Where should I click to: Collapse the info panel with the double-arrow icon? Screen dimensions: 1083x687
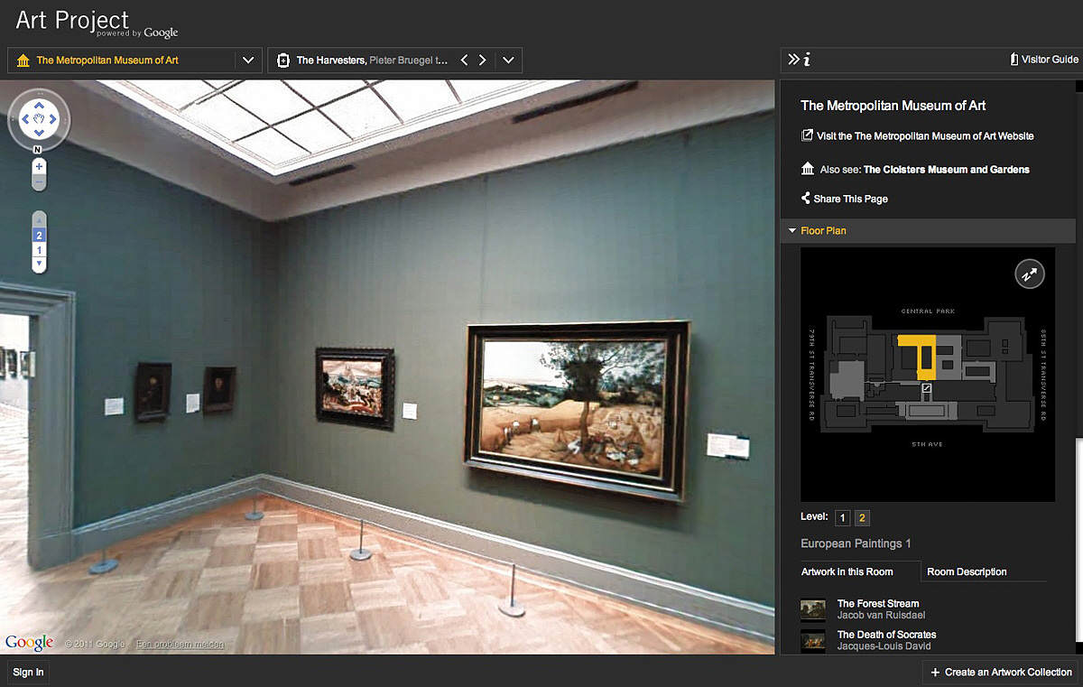792,60
